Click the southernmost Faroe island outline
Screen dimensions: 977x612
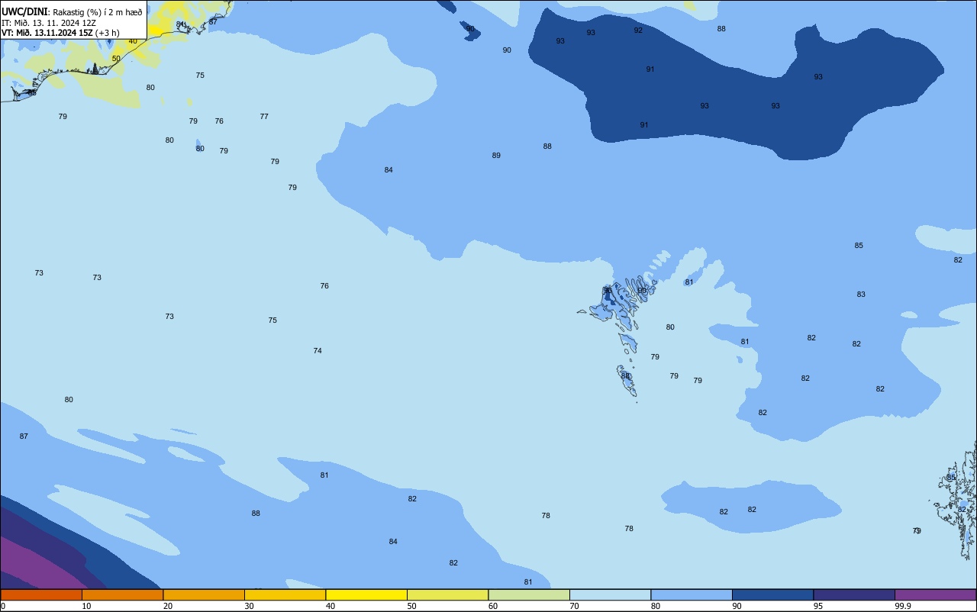(x=627, y=381)
